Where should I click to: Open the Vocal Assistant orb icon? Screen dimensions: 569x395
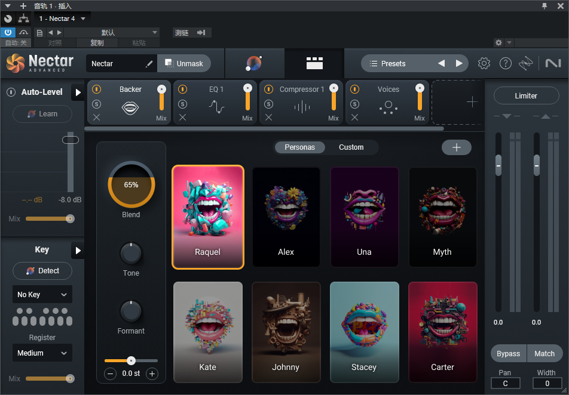253,63
